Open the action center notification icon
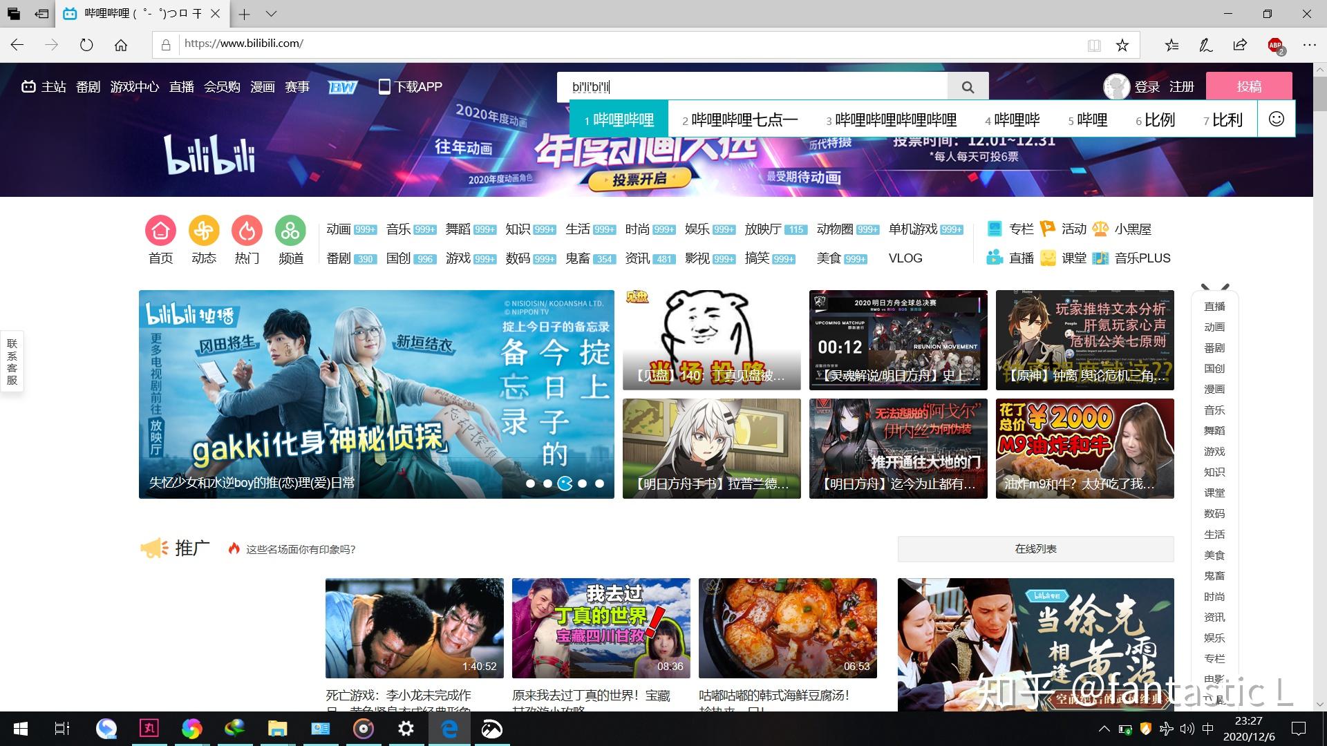The image size is (1327, 746). [x=1299, y=729]
